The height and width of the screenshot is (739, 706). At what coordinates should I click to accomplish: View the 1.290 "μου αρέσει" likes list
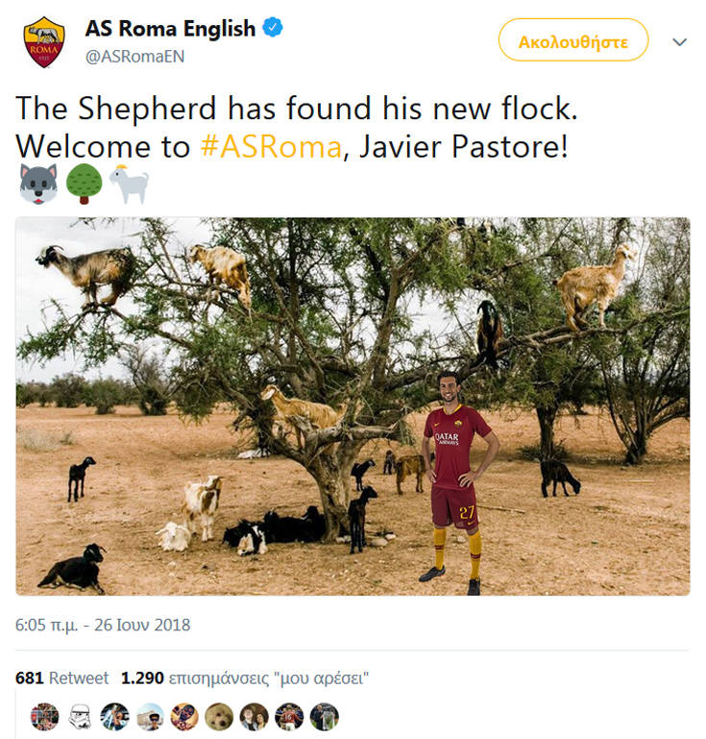coord(245,677)
